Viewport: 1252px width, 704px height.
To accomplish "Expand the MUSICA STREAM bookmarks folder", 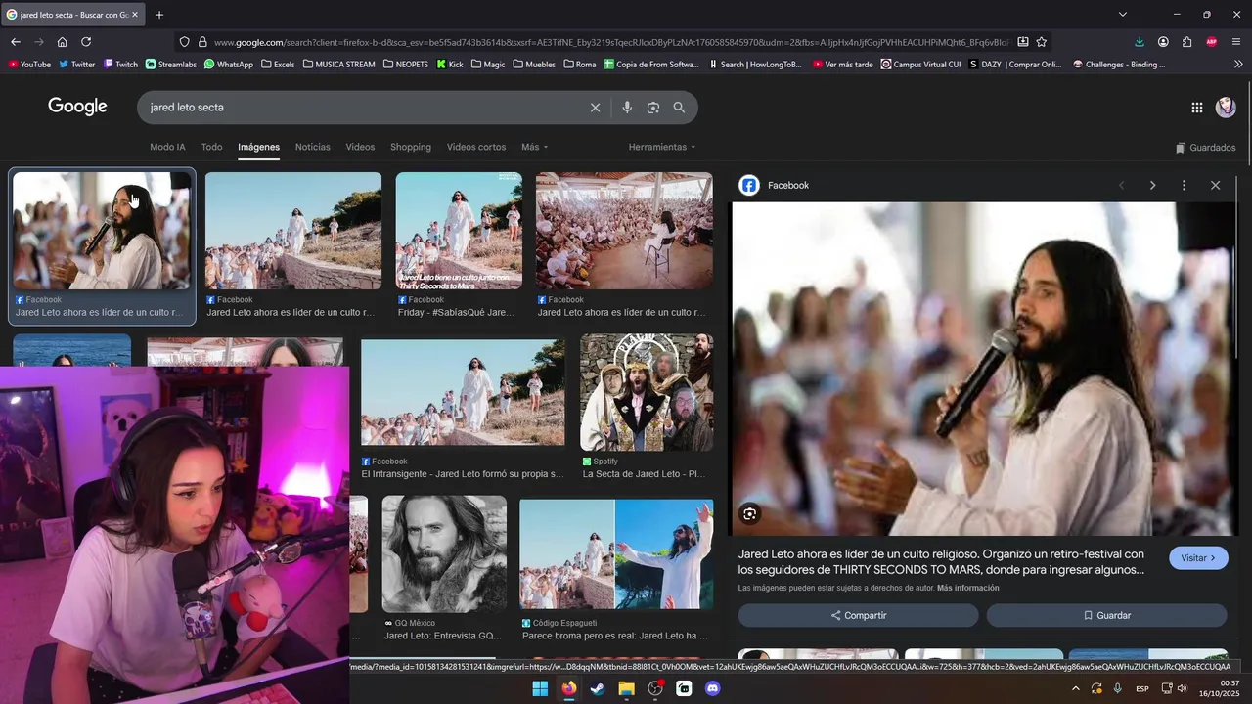I will 338,65.
